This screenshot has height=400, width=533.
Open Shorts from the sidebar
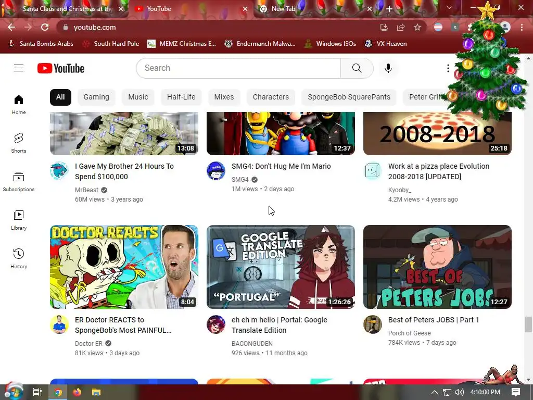(19, 143)
